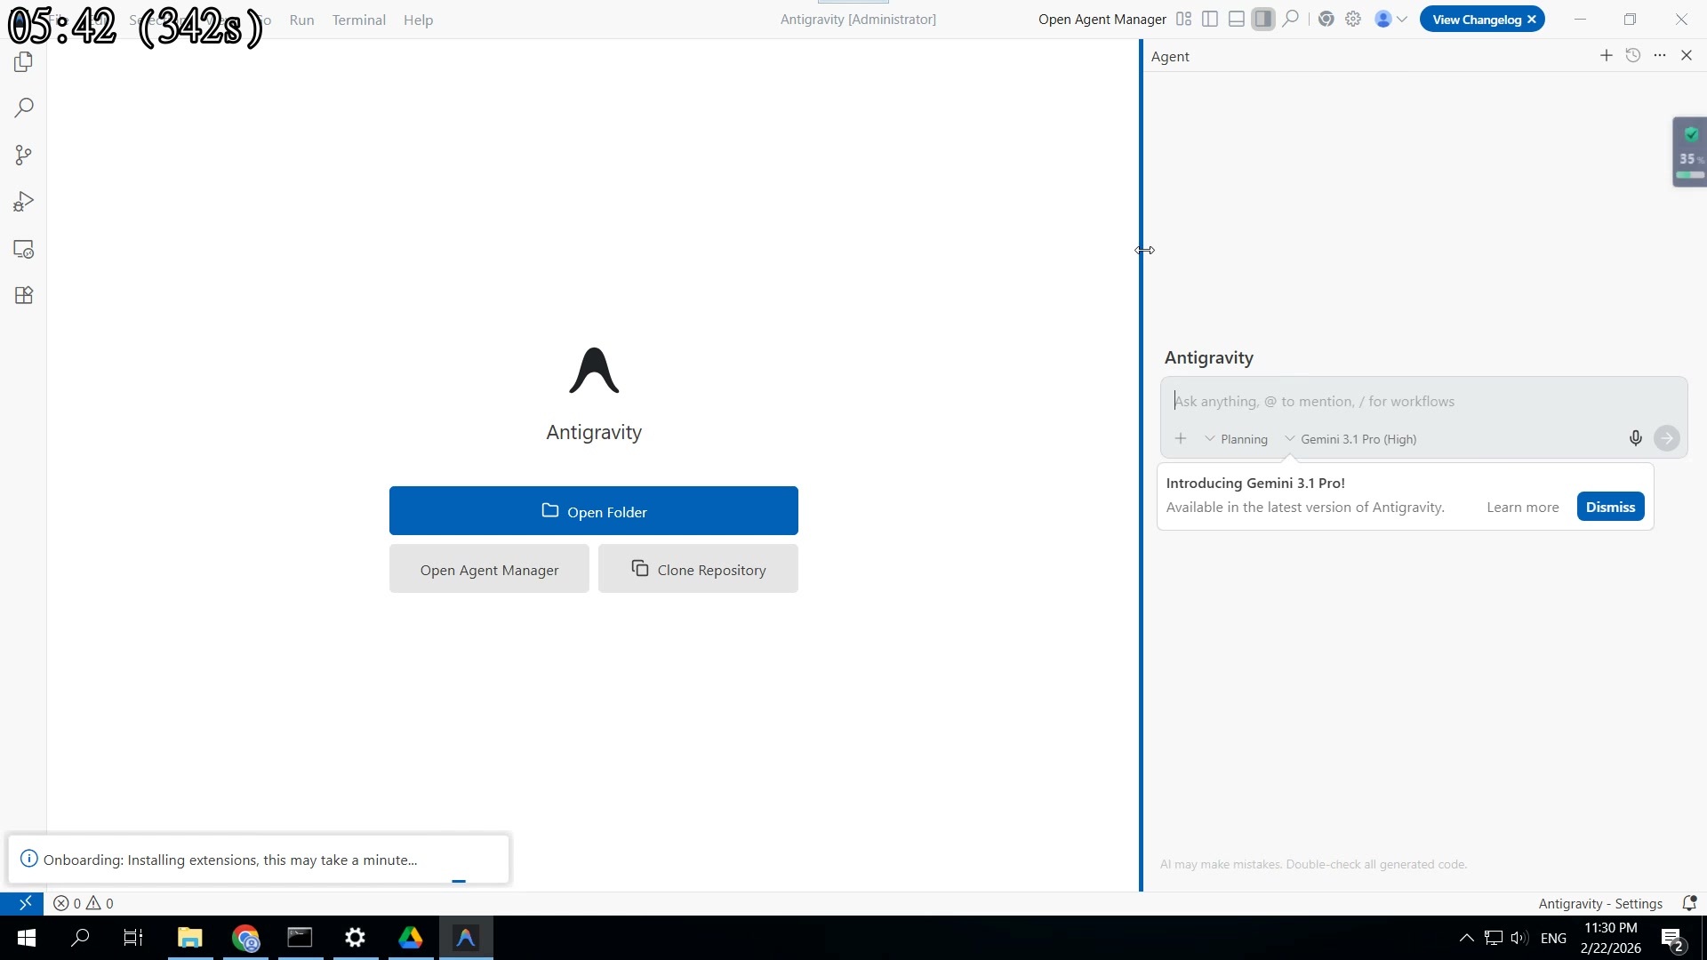Open the Remote Explorer view

pyautogui.click(x=24, y=250)
